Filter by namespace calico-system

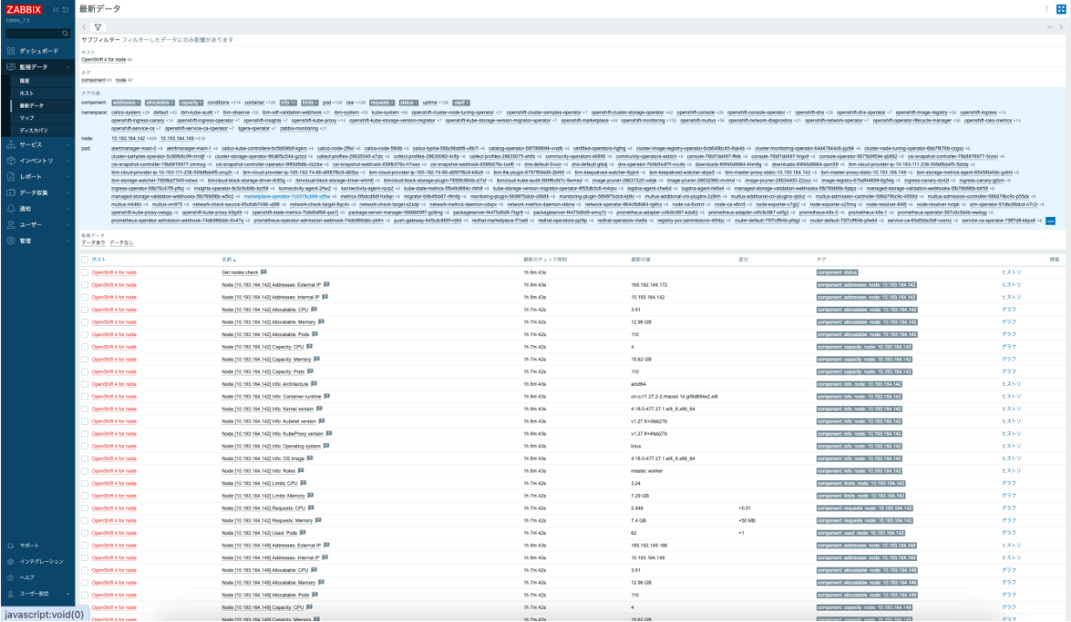pyautogui.click(x=125, y=112)
